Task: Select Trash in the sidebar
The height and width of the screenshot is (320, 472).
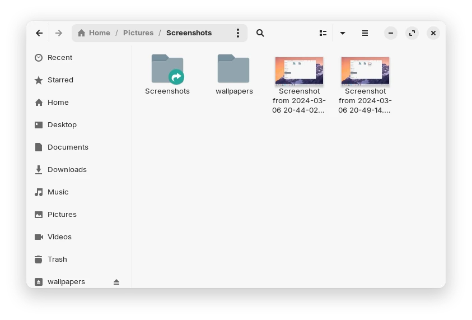Action: click(79, 259)
